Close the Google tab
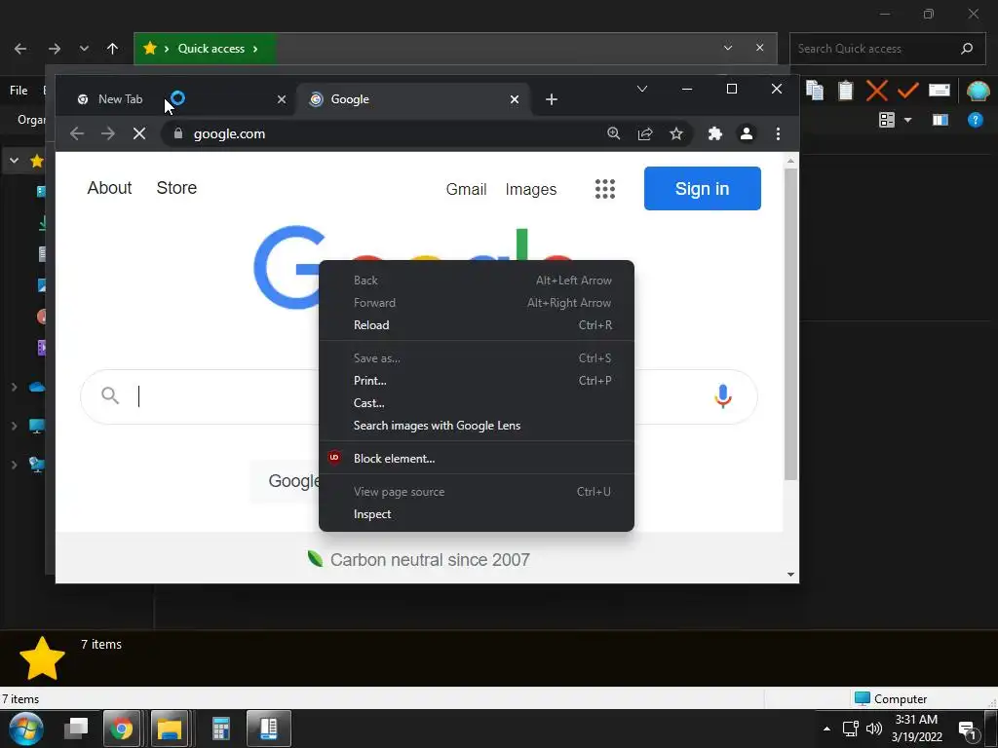Image resolution: width=998 pixels, height=748 pixels. tap(515, 99)
